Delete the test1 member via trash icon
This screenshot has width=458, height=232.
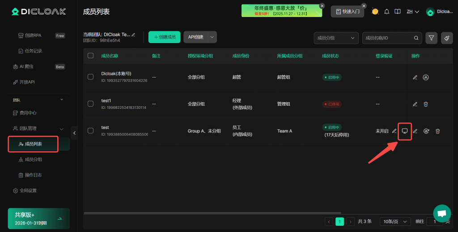tap(426, 104)
